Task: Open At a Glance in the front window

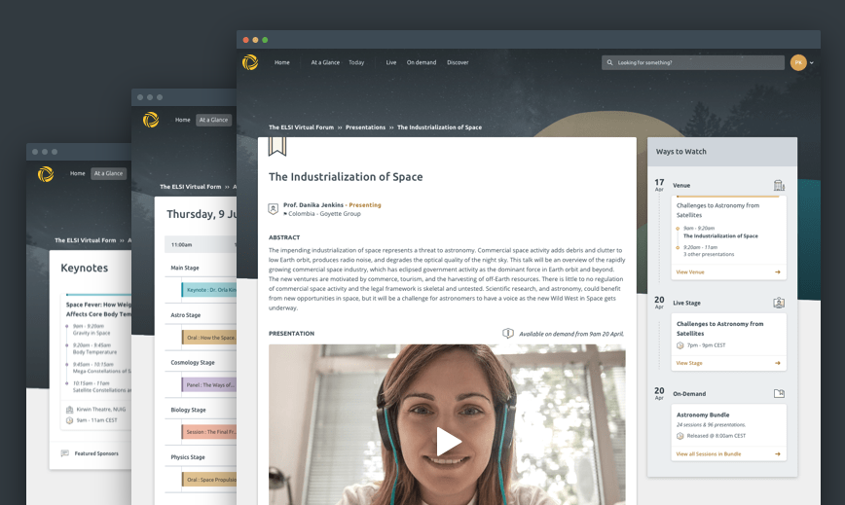Action: (325, 62)
